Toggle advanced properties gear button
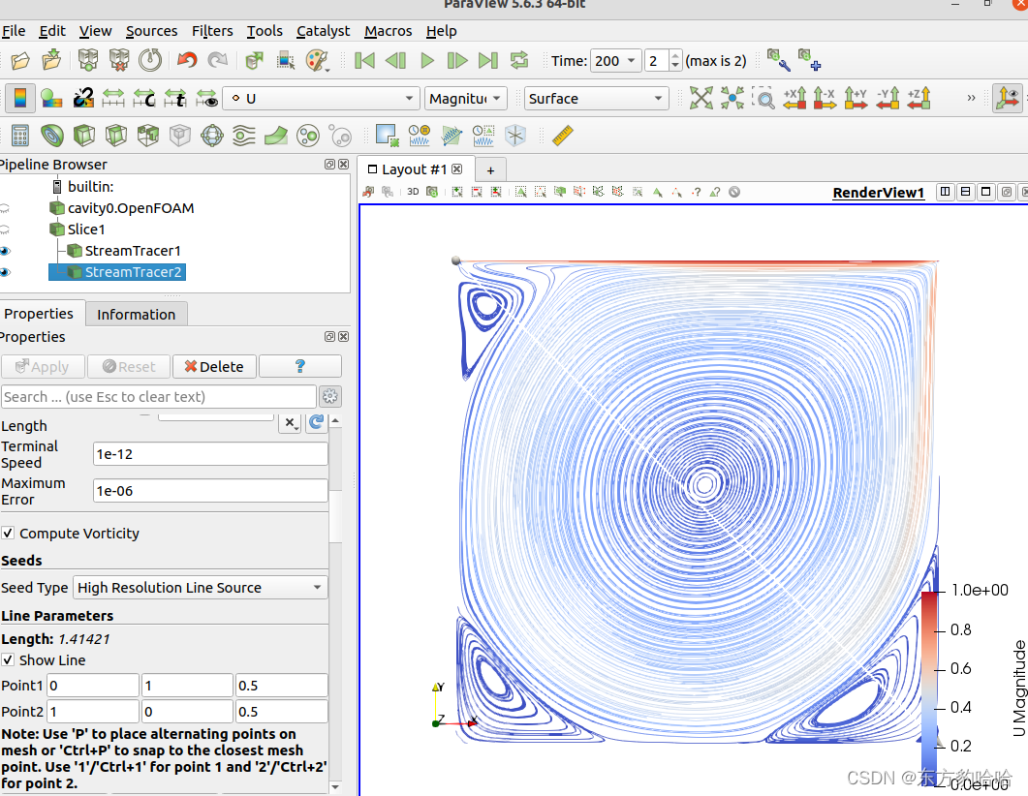Image resolution: width=1028 pixels, height=796 pixels. 329,396
